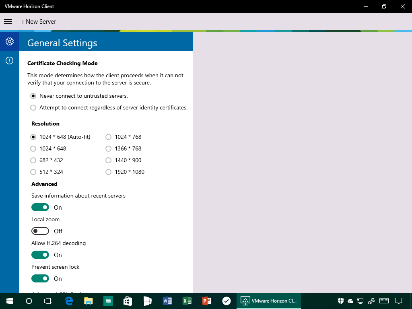The image size is (412, 309).
Task: Open Windows Ink Workspace pen icon
Action: (371, 301)
